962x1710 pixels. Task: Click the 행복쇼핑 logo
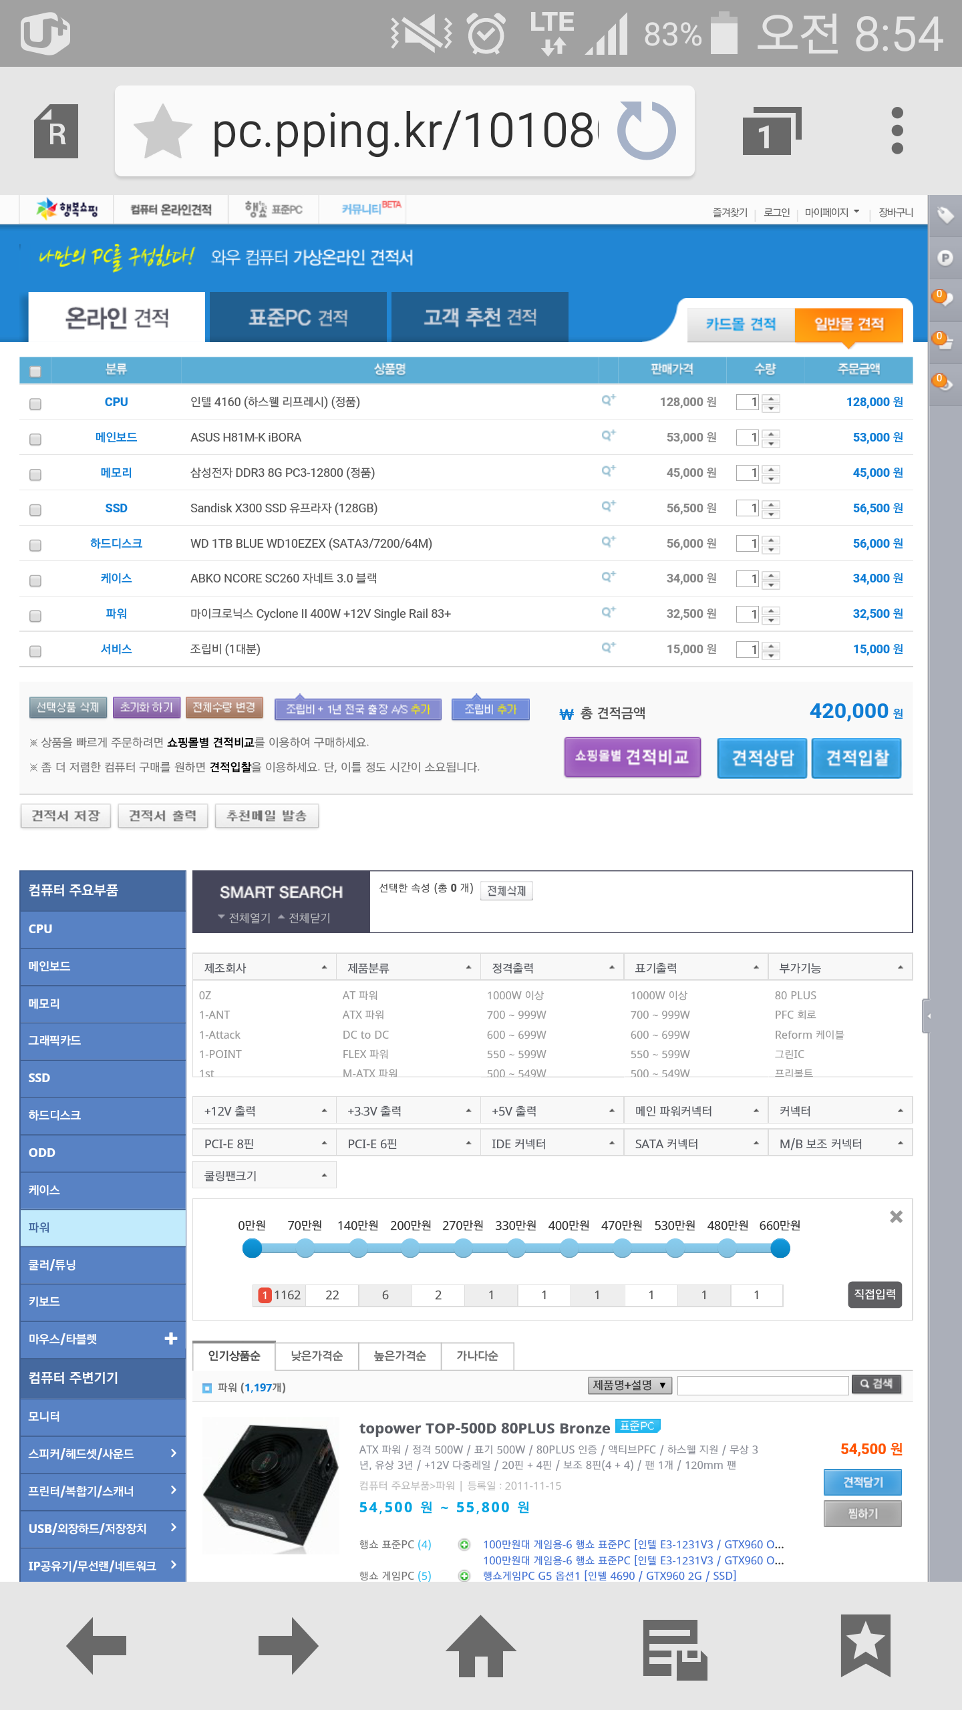tap(67, 210)
